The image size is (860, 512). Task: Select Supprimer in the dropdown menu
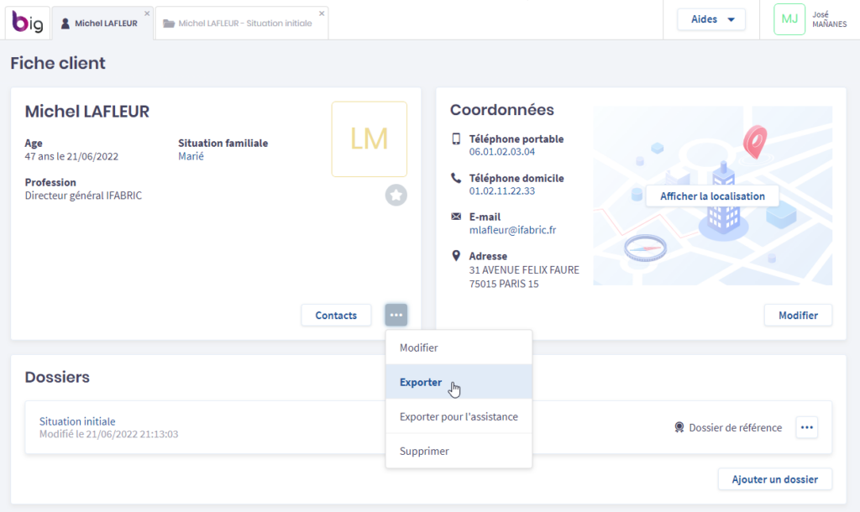pos(424,451)
